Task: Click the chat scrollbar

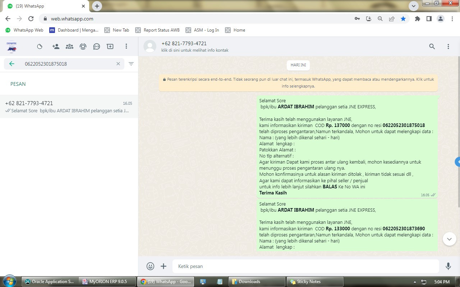Action: point(459,132)
